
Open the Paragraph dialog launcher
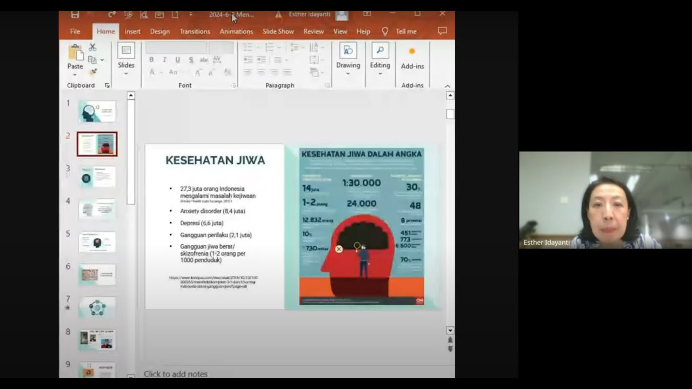click(328, 85)
